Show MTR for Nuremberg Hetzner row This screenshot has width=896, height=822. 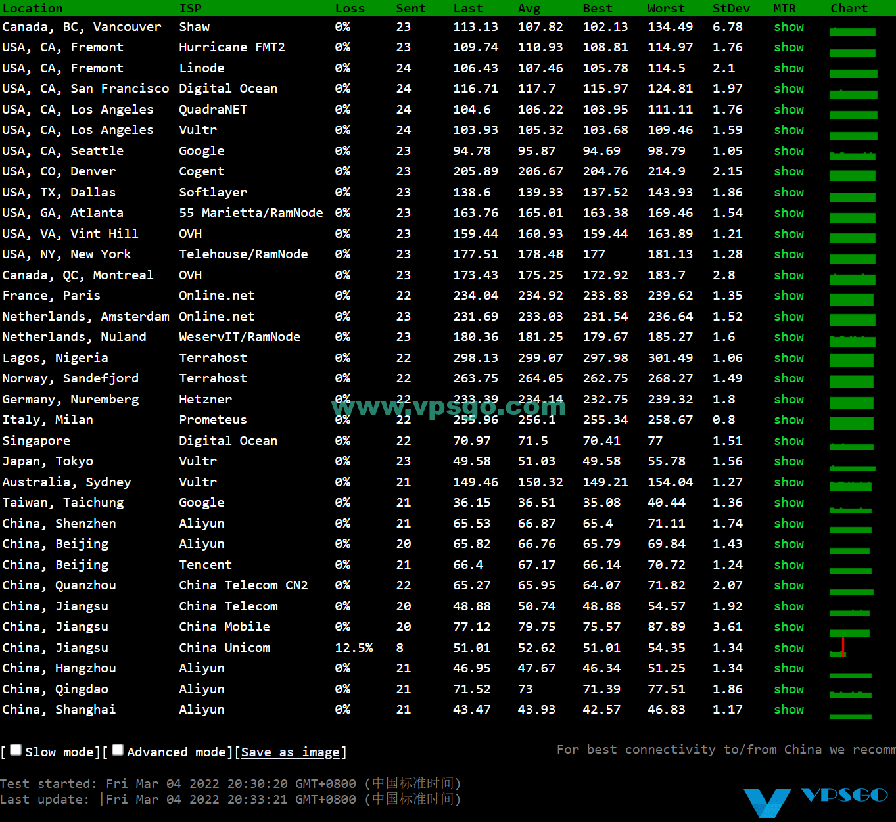(x=789, y=400)
